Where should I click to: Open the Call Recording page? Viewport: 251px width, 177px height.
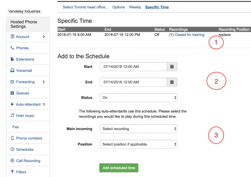click(28, 161)
